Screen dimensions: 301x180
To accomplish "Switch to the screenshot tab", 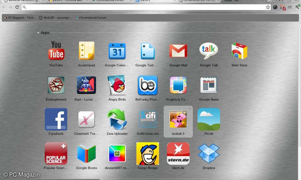I will [x=199, y=1].
